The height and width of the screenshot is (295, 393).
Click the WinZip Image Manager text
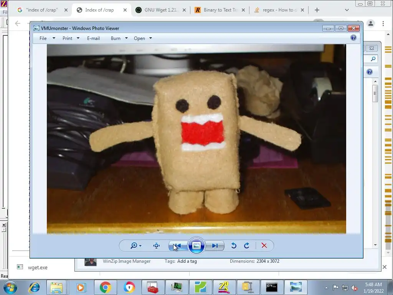tap(127, 261)
